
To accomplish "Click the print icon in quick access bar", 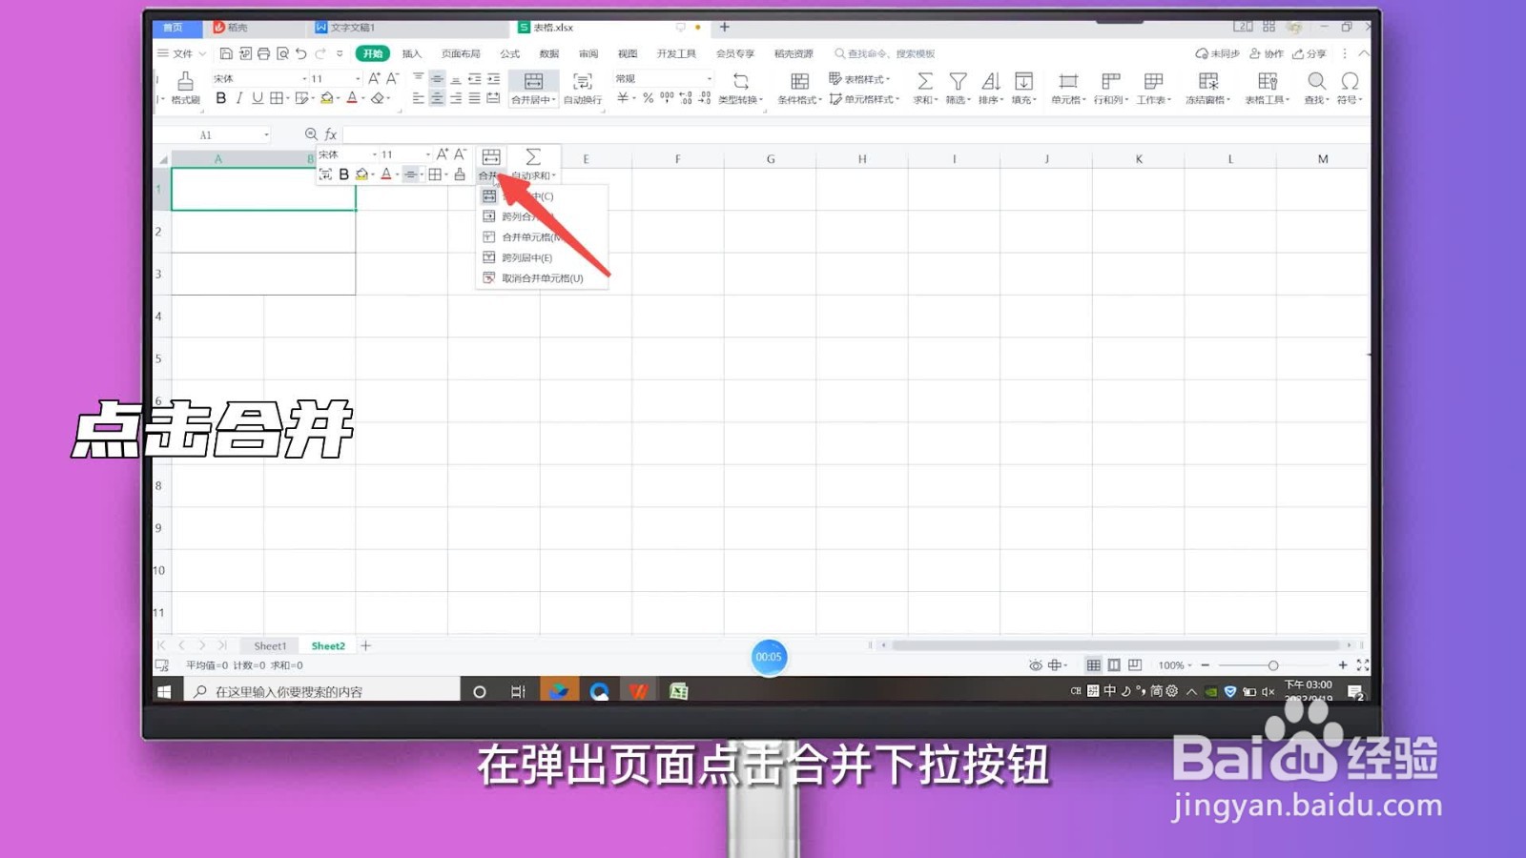I will coord(263,53).
